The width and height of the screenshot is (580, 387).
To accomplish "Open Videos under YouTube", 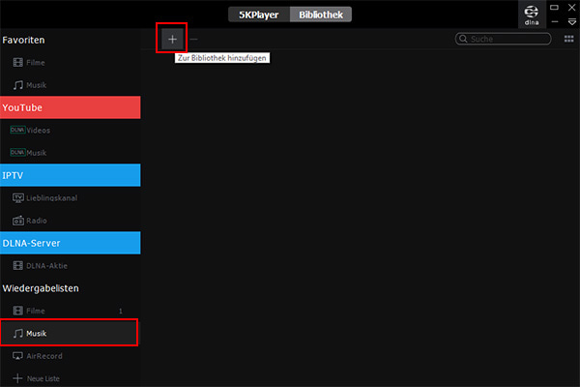I will (71, 131).
